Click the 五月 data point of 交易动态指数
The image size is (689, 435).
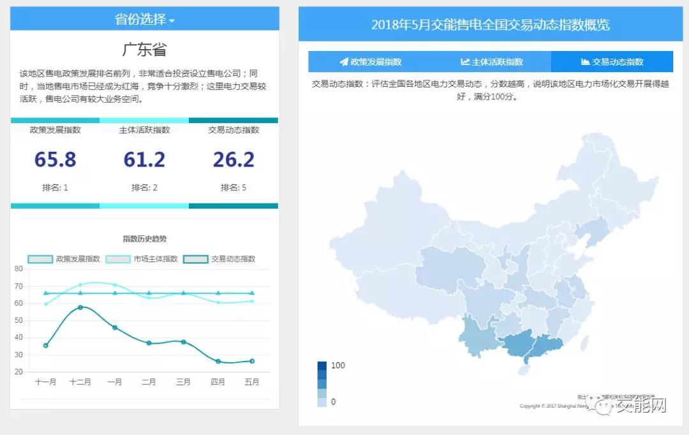(252, 361)
